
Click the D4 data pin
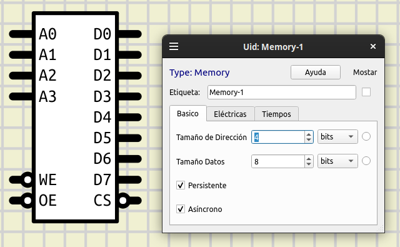click(130, 118)
